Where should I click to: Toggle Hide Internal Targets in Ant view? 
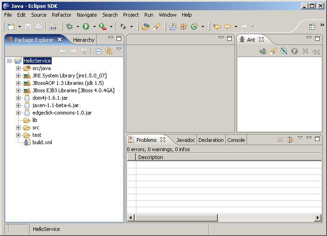coord(284,51)
